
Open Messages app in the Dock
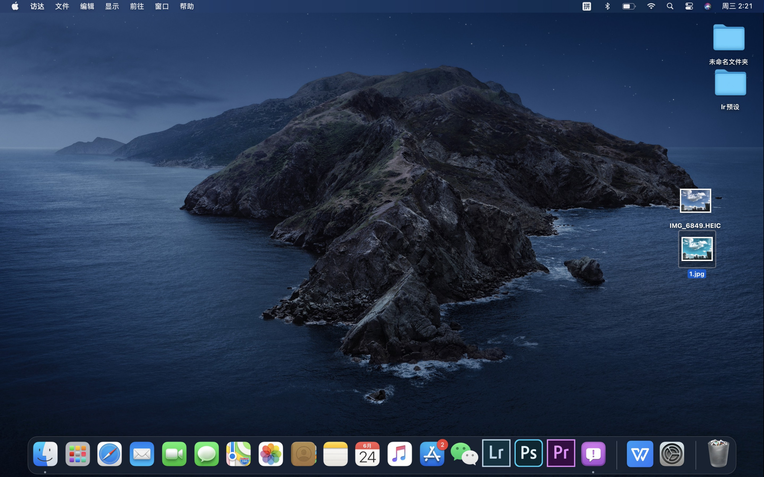[x=206, y=454]
